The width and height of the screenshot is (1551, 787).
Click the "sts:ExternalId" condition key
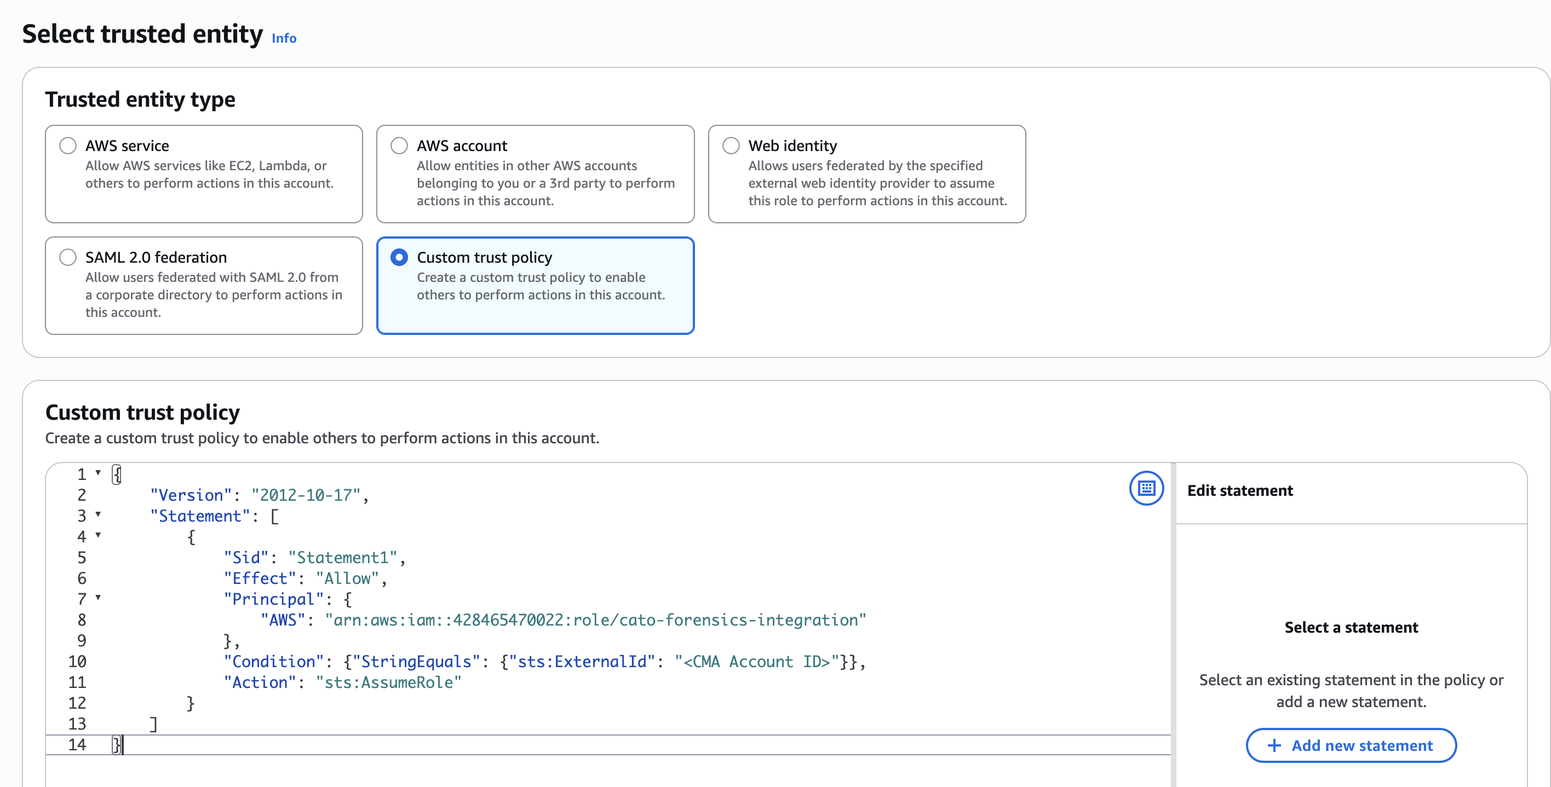pos(582,662)
